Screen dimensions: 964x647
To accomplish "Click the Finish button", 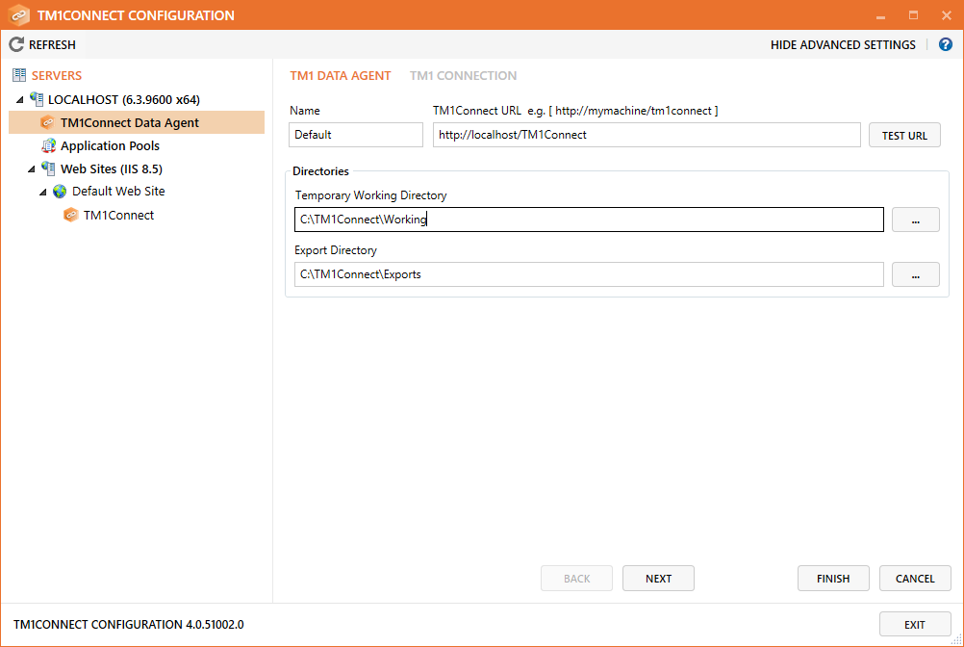I will click(833, 578).
